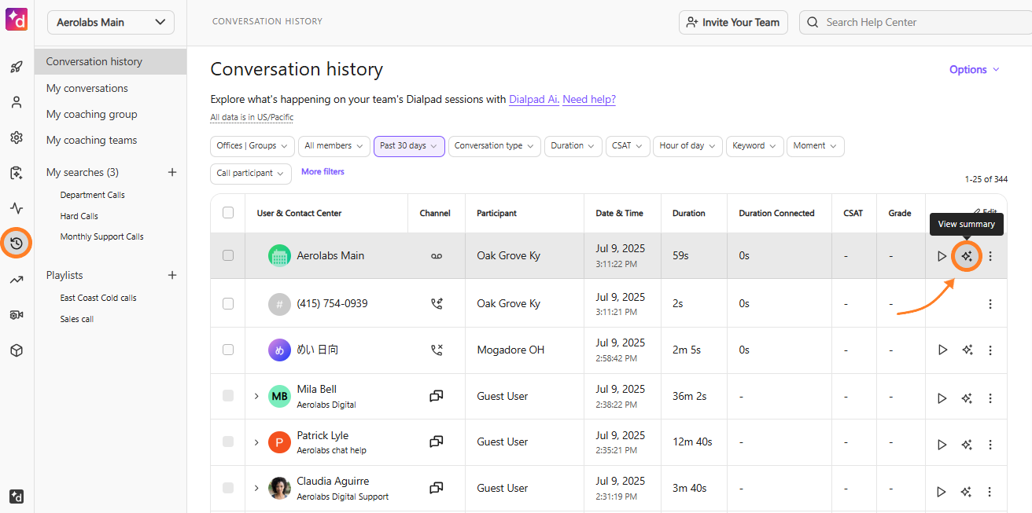Open the East Coast Cold calls playlist
Screen dimensions: 1032x513
pyautogui.click(x=98, y=298)
